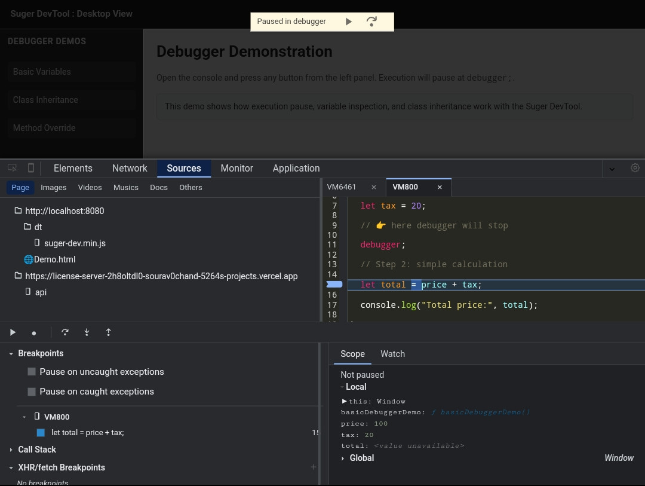
Task: Add an XHR/fetch breakpoint with plus icon
Action: (x=314, y=467)
